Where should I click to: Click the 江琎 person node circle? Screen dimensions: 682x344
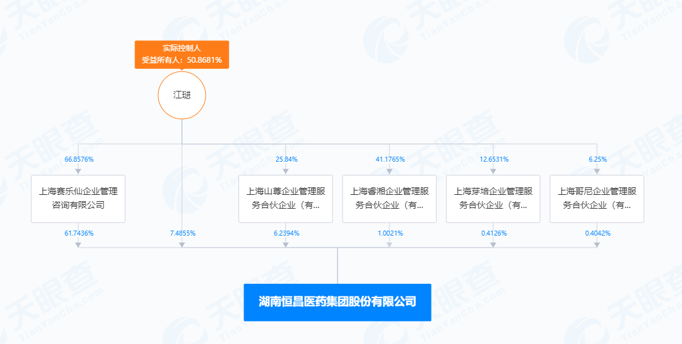point(182,95)
